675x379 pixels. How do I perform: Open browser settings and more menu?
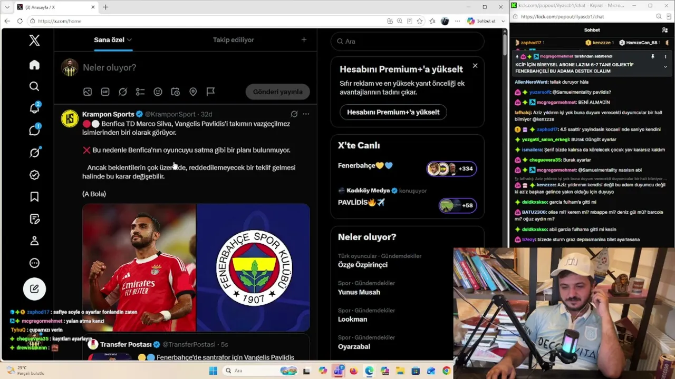pyautogui.click(x=457, y=21)
